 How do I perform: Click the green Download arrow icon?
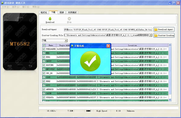pos(50,19)
